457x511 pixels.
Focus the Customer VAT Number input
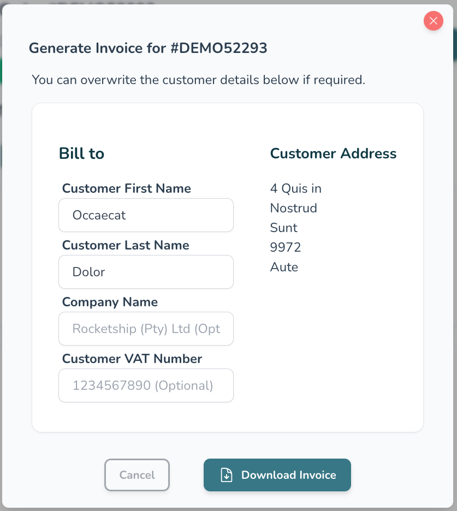tap(146, 385)
